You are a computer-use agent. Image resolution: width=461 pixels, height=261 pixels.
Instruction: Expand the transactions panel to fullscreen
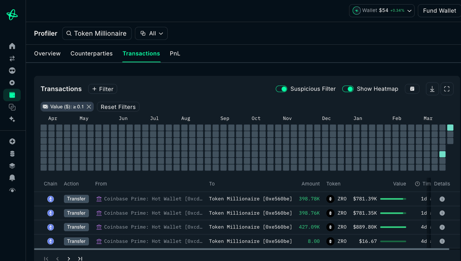click(x=447, y=89)
